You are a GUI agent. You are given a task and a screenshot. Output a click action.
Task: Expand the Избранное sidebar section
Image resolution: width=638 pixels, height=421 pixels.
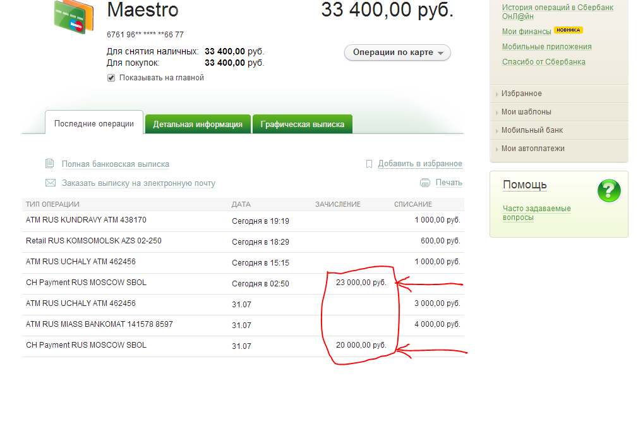[x=521, y=94]
